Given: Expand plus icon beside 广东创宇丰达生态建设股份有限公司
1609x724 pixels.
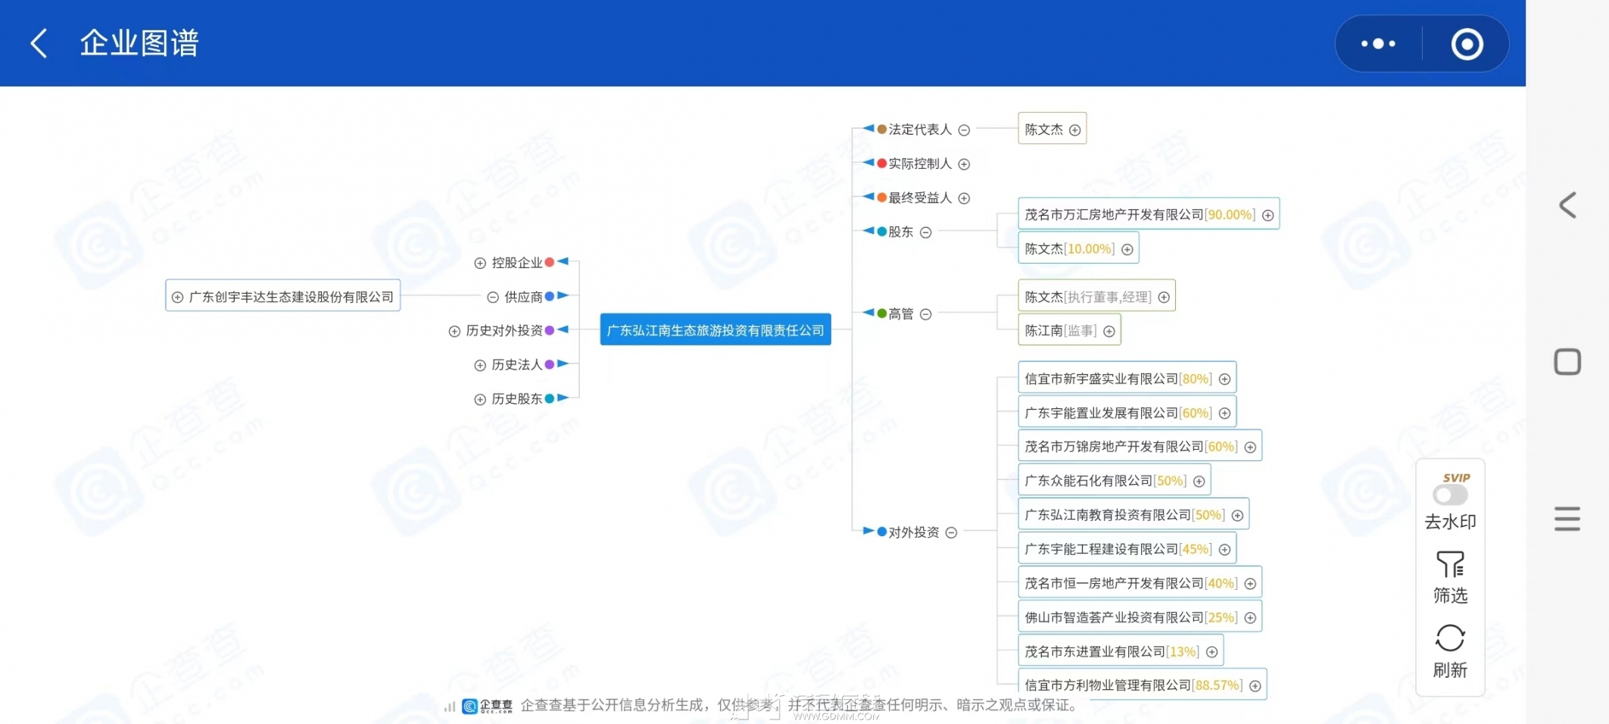Looking at the screenshot, I should pos(177,297).
